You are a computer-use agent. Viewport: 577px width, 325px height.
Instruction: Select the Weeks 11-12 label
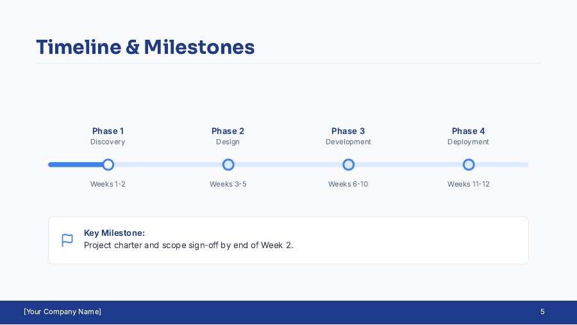click(468, 184)
